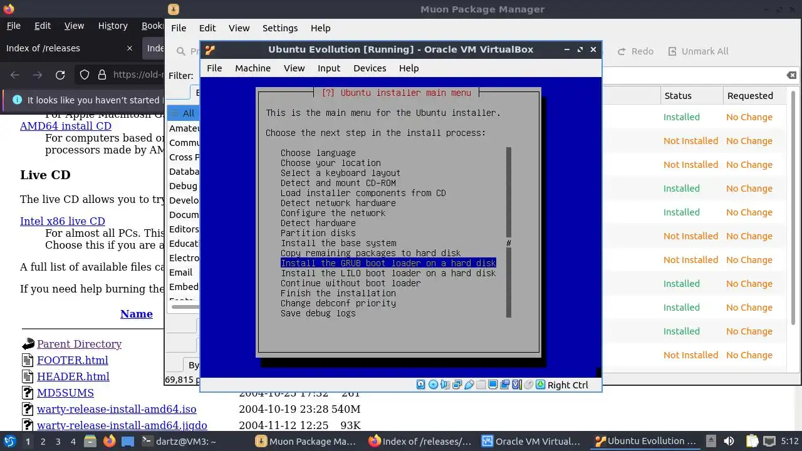
Task: Click the VirtualBox recording status icon
Action: [x=504, y=385]
